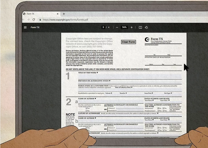
Task: Check Anonymous Yes for author b
Action: (158, 128)
